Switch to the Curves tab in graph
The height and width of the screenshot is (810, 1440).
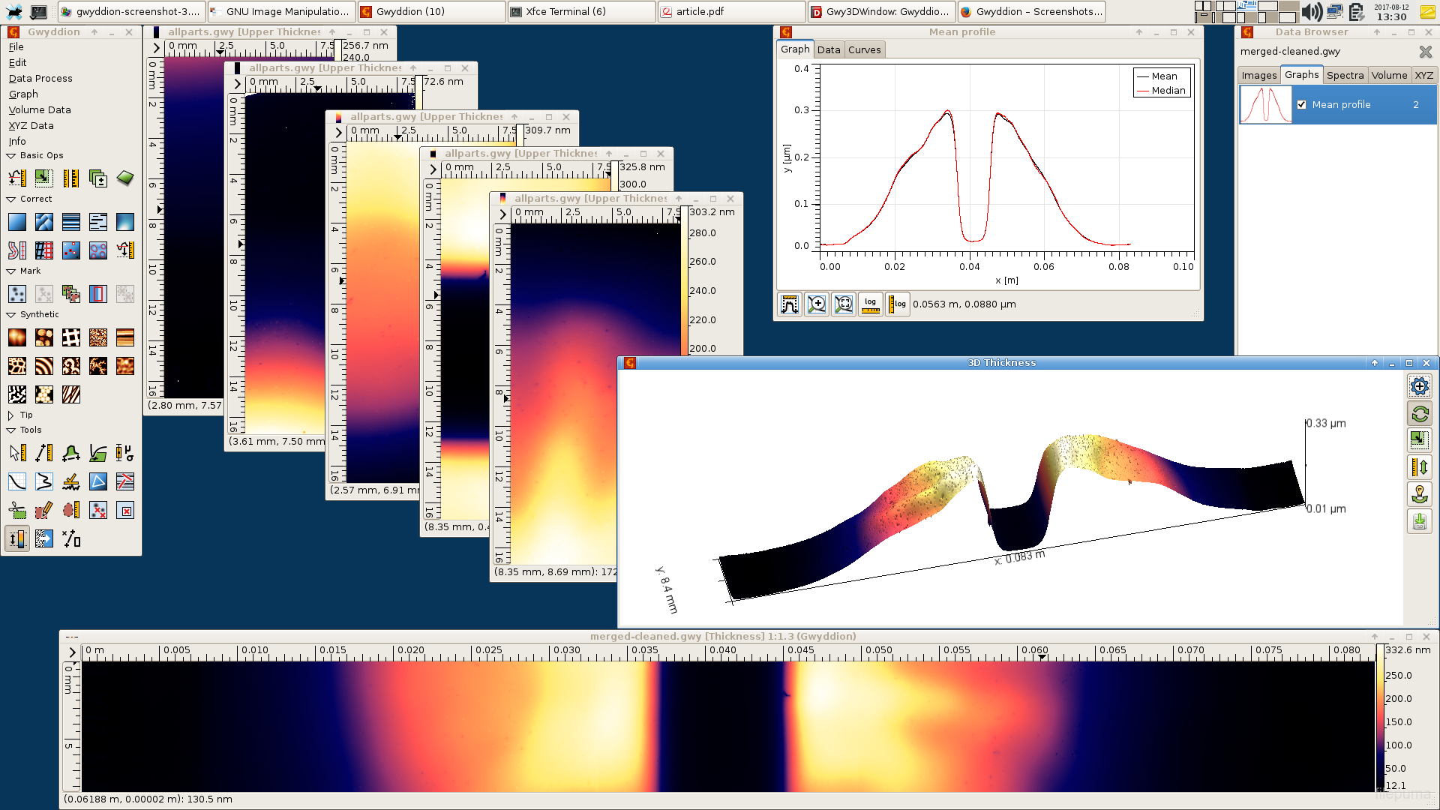[864, 49]
